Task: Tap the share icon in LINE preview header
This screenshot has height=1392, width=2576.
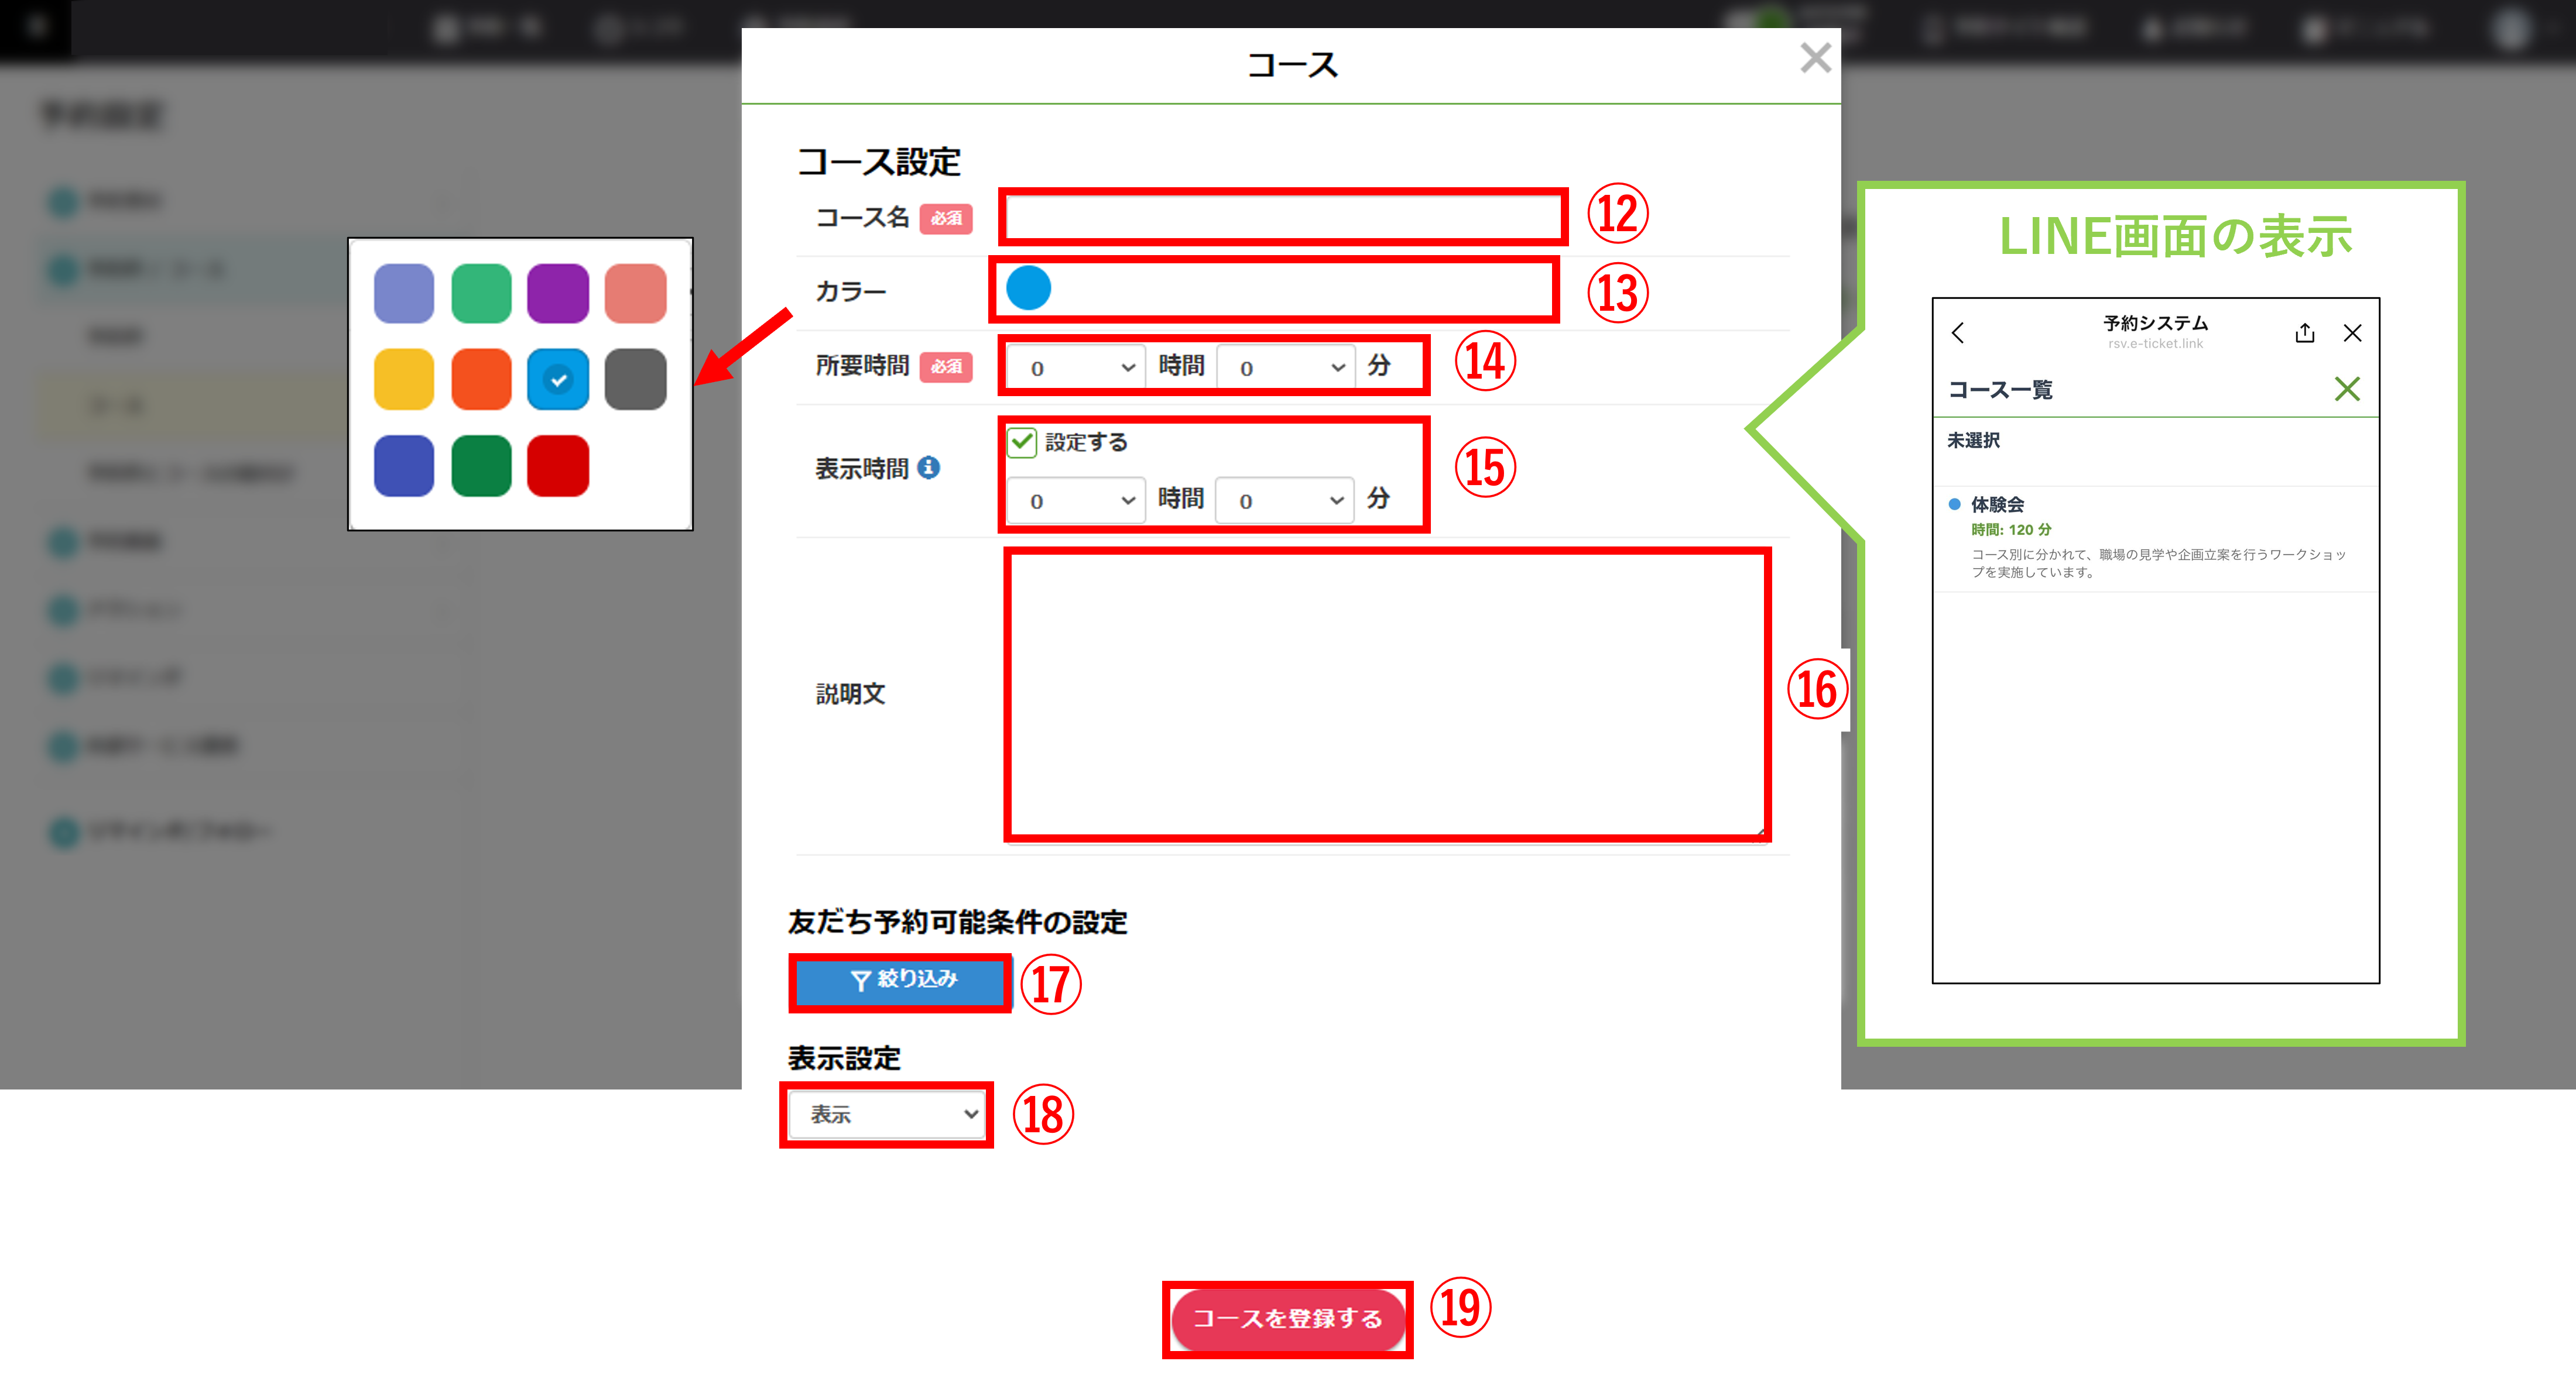Action: tap(2305, 333)
